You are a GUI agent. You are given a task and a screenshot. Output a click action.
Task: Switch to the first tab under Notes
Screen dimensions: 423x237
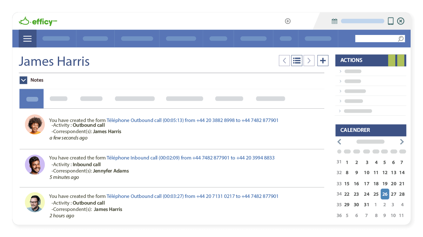click(x=31, y=98)
